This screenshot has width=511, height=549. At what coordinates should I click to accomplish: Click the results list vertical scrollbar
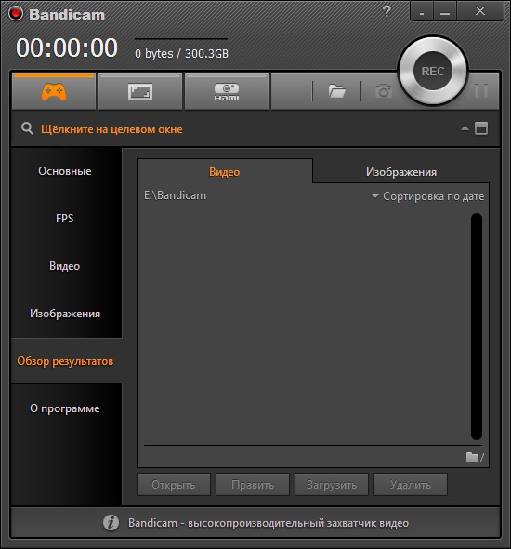477,327
